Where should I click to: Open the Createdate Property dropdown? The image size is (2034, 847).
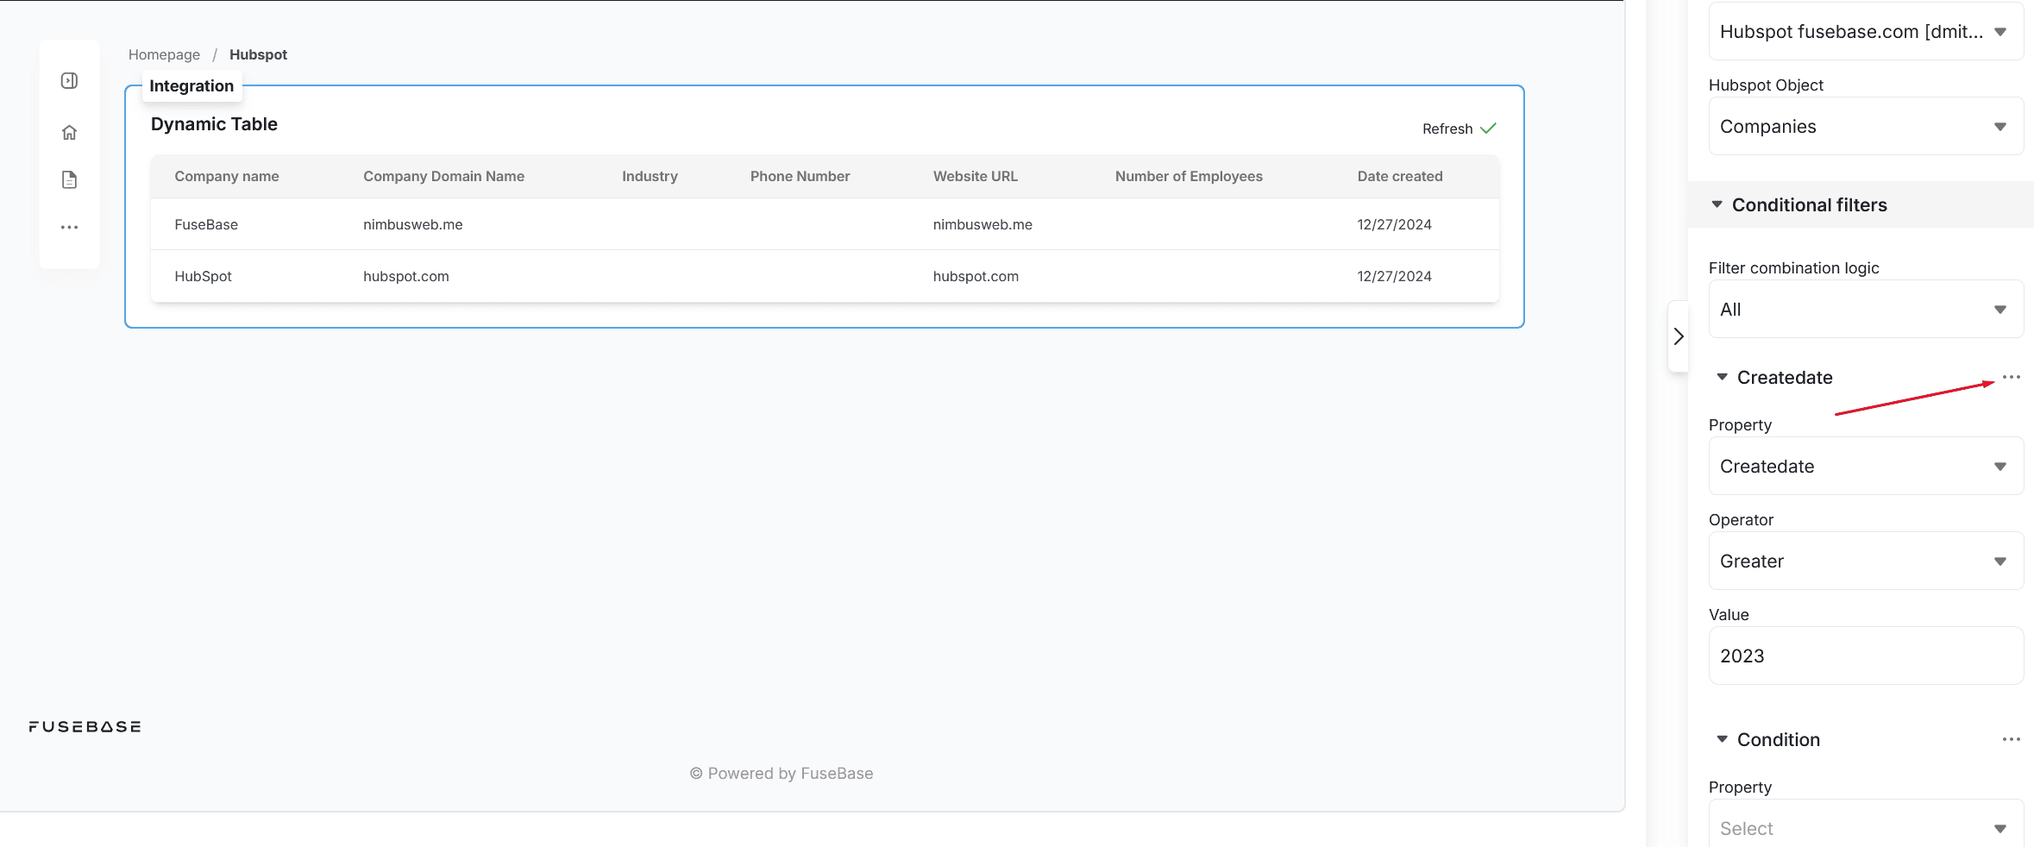(1866, 467)
